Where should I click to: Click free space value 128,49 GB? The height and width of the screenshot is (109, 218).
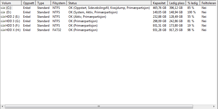pyautogui.click(x=176, y=17)
